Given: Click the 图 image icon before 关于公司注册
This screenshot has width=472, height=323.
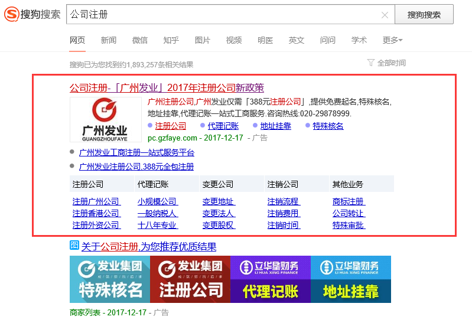Looking at the screenshot, I should 74,246.
